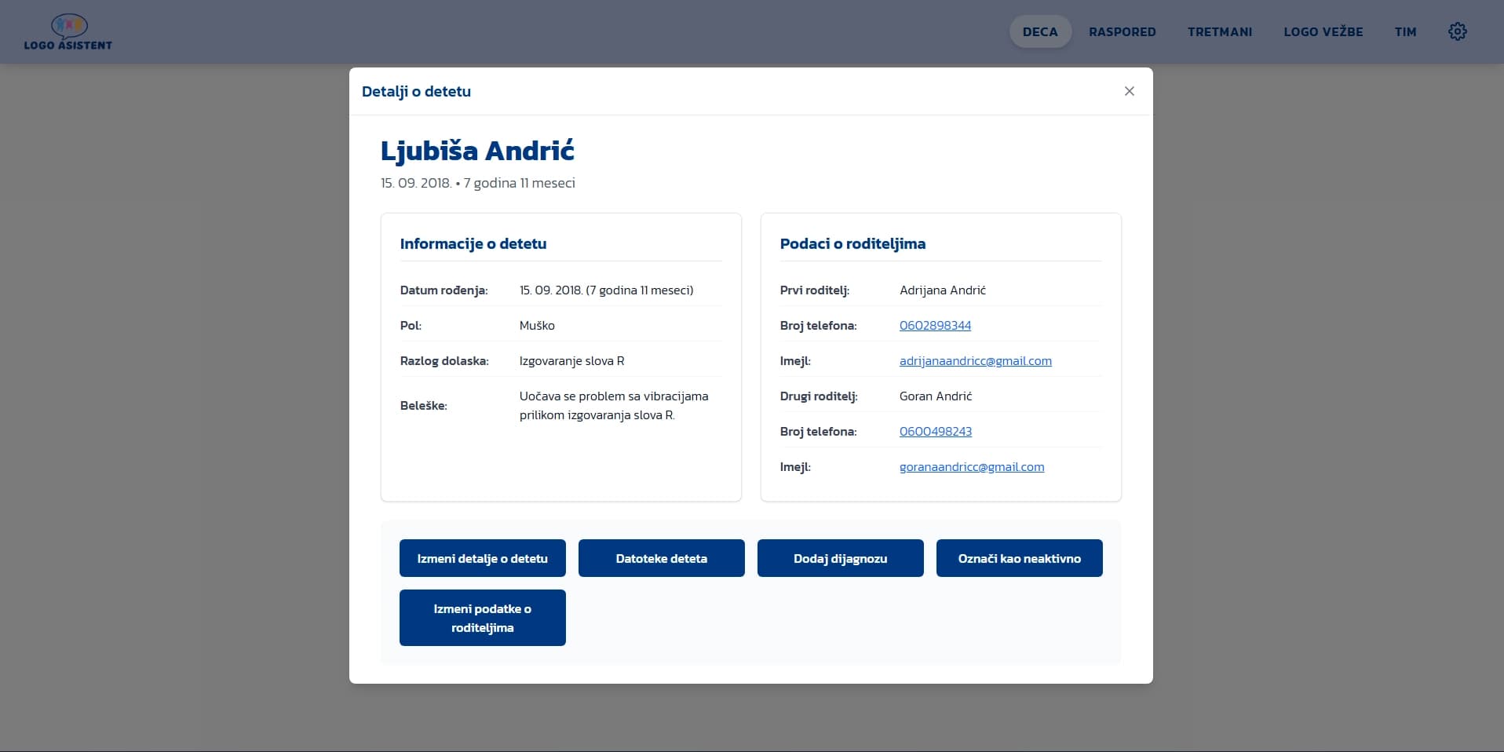Switch to RASPORED tab

click(1122, 31)
